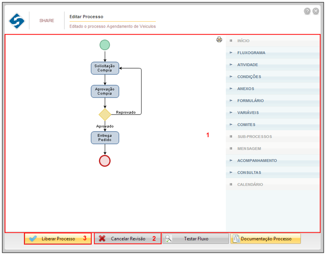Click the print flowchart printer icon
The height and width of the screenshot is (255, 326).
coord(219,40)
